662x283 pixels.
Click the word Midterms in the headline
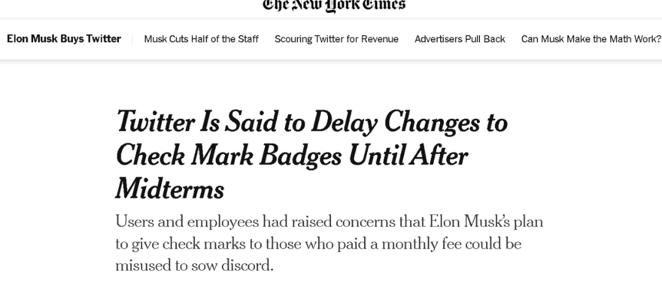pyautogui.click(x=169, y=191)
